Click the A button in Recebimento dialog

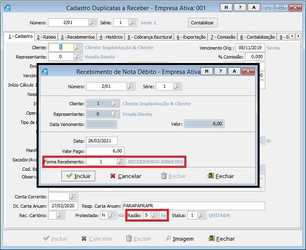pos(234,72)
